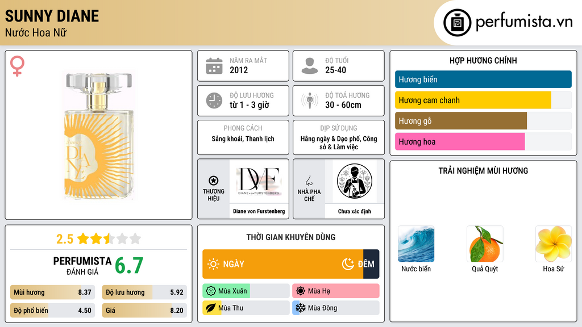Click the DỊP SỬ DỤNG label
The width and height of the screenshot is (582, 327).
click(x=339, y=128)
